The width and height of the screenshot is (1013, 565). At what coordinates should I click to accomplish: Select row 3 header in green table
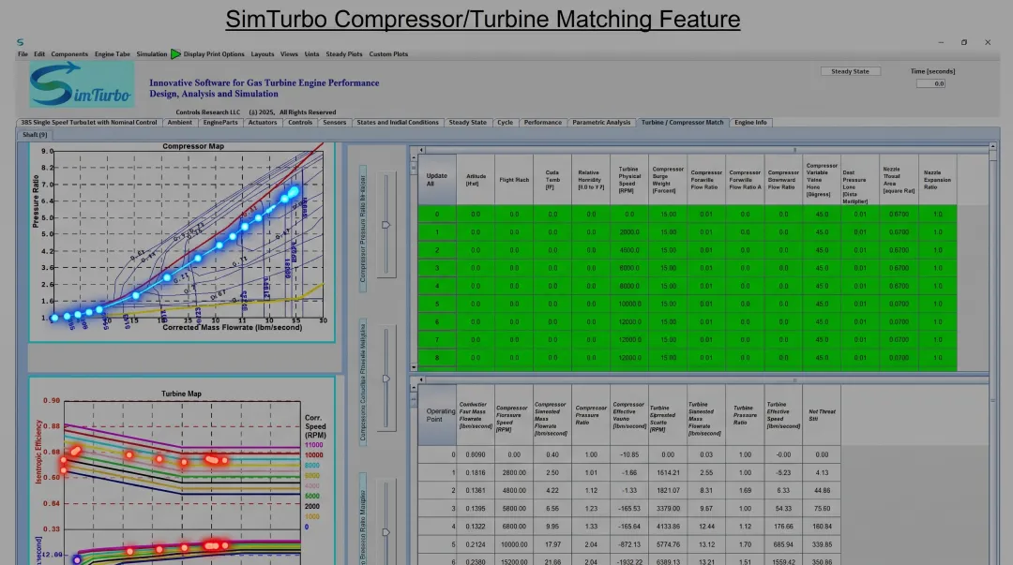437,268
